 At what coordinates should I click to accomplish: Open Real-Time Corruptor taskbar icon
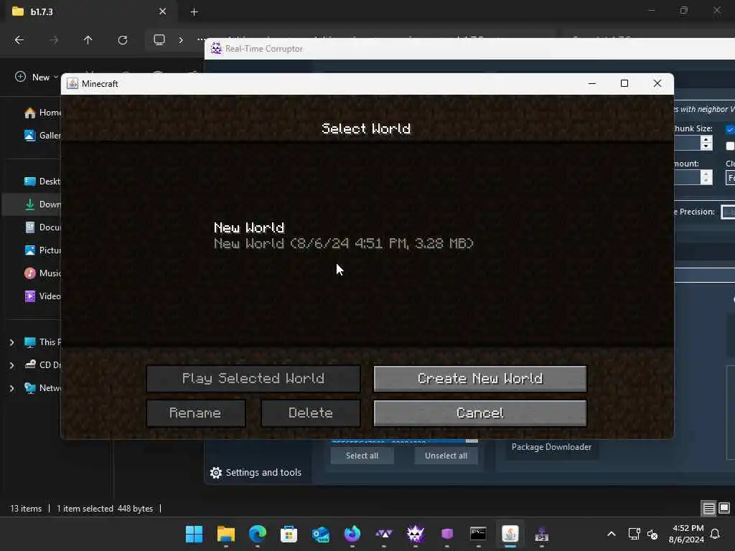click(416, 534)
